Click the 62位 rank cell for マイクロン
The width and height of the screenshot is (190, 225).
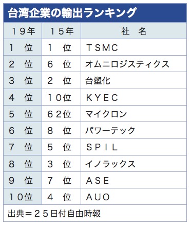pyautogui.click(x=61, y=114)
